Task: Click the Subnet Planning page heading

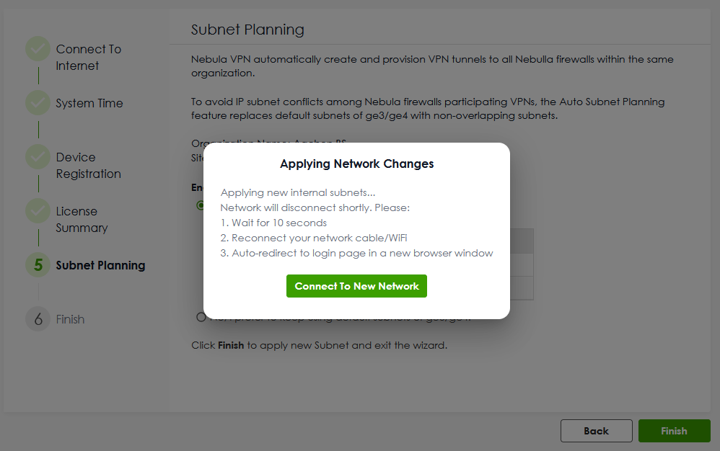Action: coord(247,30)
